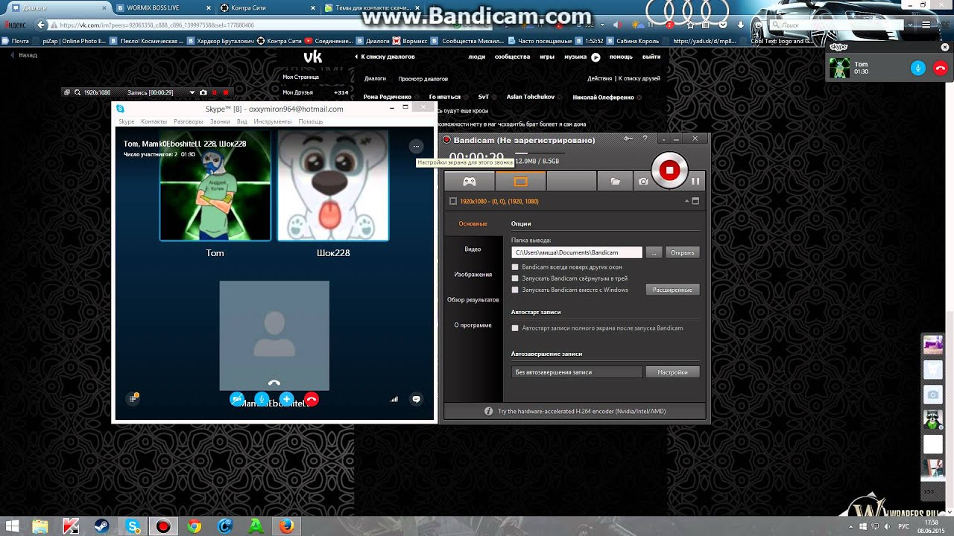Enable autostart full screen recording checkbox
The image size is (954, 536).
coord(515,328)
